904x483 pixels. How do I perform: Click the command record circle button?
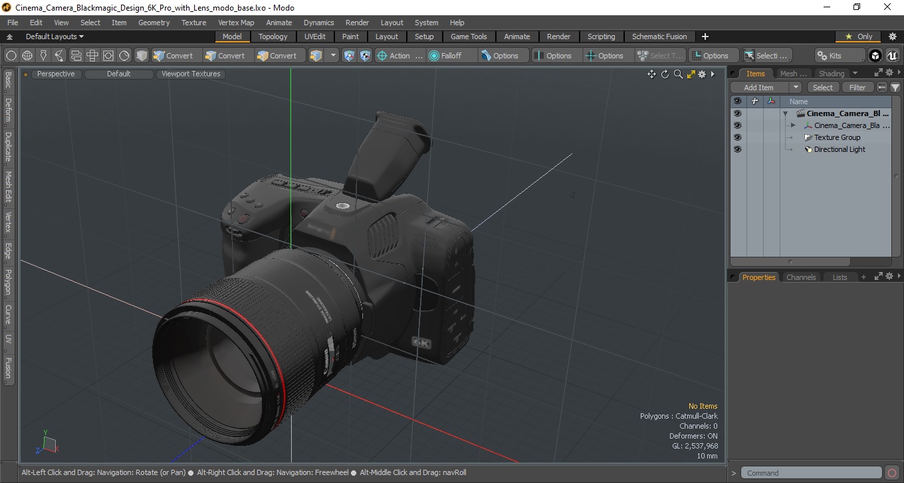coord(892,473)
